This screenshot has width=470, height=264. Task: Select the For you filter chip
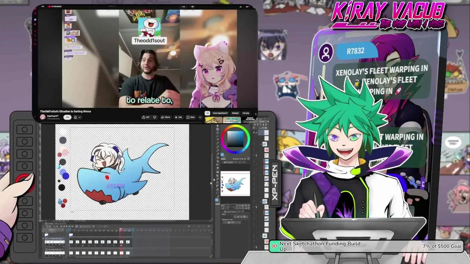point(246,113)
